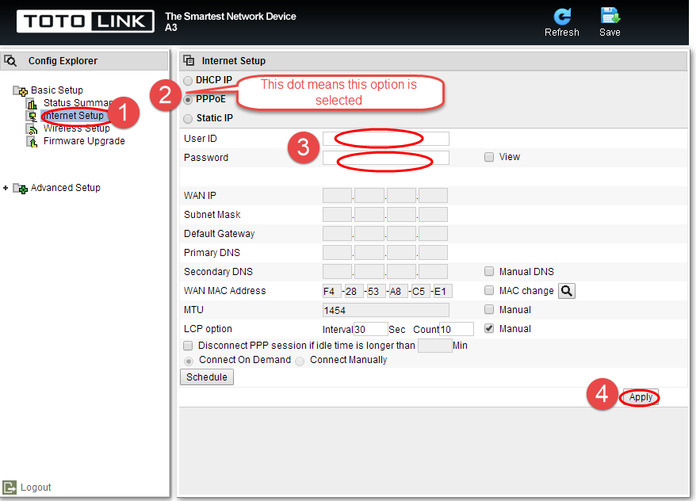The height and width of the screenshot is (501, 700).
Task: Select the Static IP radio button
Action: point(188,118)
